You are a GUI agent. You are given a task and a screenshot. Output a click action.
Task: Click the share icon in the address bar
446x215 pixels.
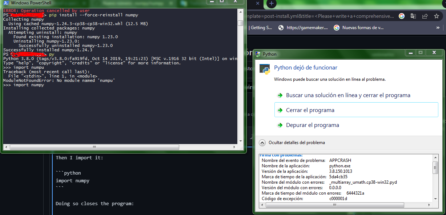click(x=425, y=16)
